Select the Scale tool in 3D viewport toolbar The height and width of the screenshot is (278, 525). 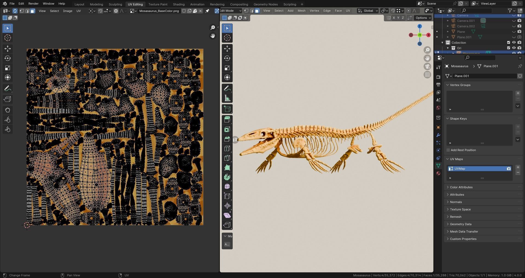pos(227,68)
